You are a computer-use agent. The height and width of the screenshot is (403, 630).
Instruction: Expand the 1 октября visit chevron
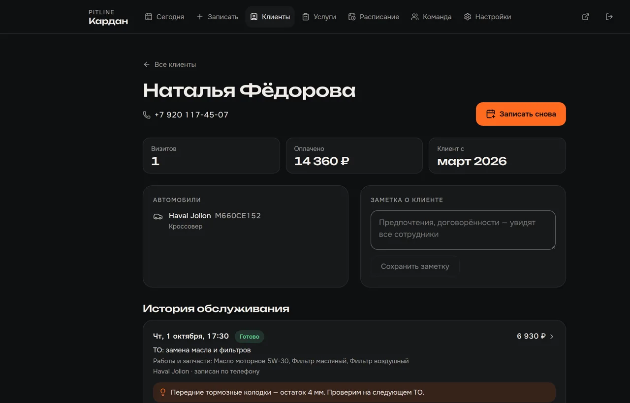tap(552, 337)
